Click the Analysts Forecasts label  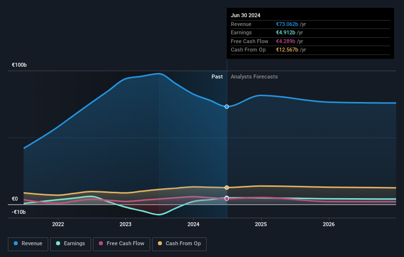click(x=254, y=77)
